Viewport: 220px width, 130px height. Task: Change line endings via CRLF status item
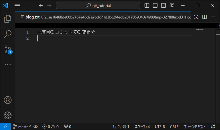[174, 126]
